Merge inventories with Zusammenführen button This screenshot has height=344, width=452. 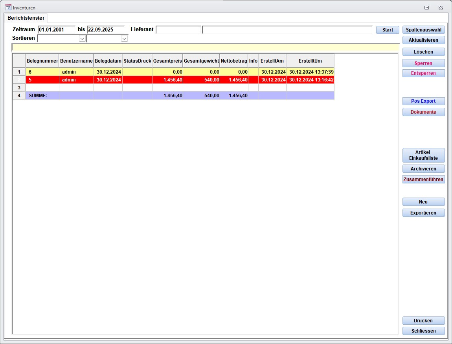coord(423,179)
